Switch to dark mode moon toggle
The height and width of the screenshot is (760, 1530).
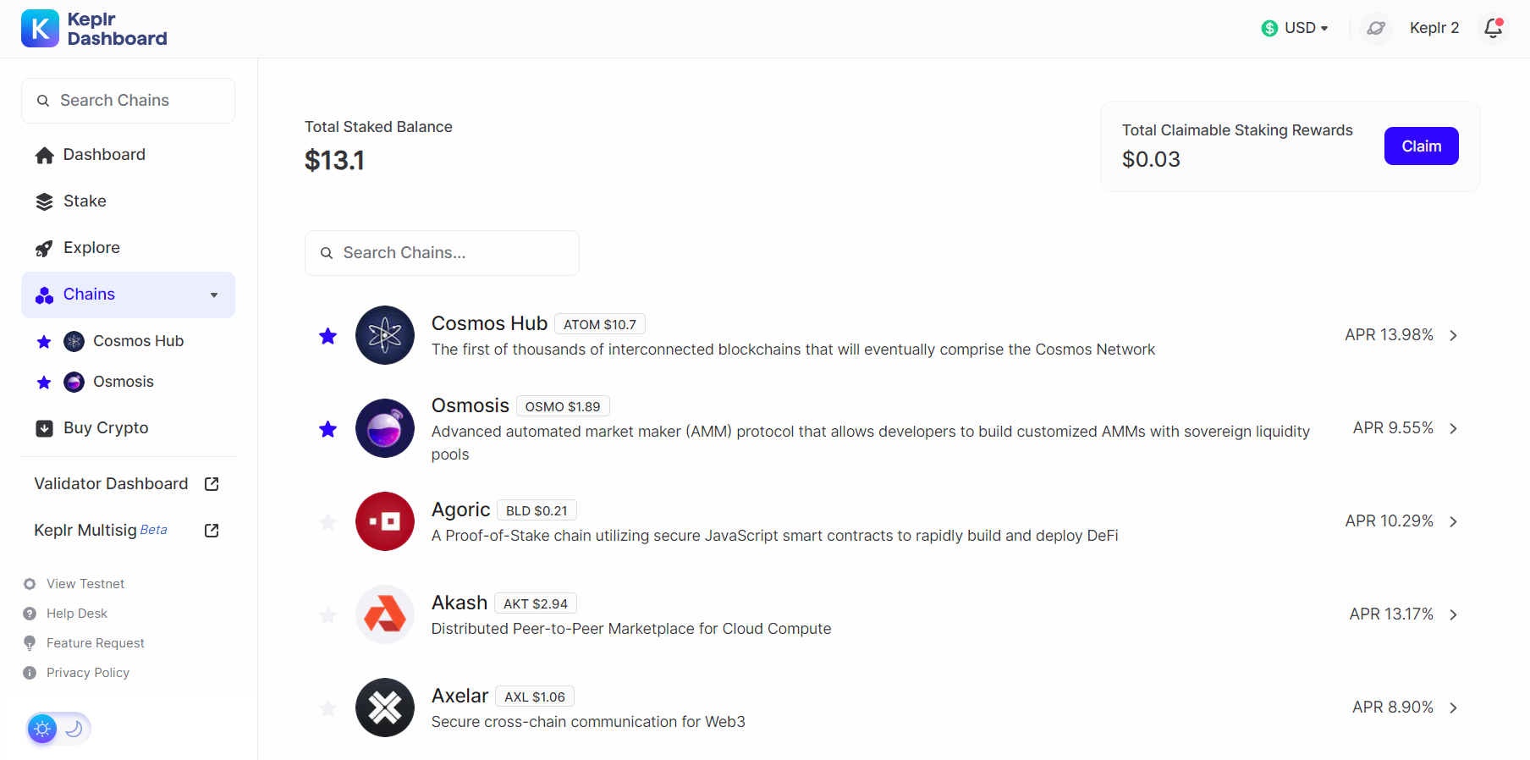point(74,729)
